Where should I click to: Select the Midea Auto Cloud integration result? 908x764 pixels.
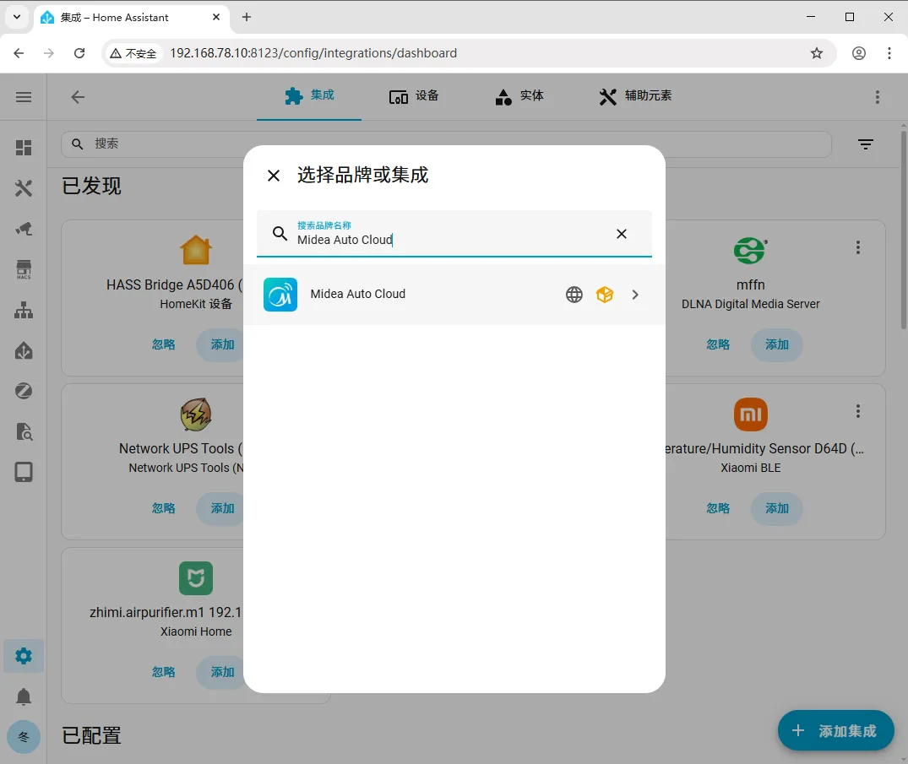click(x=454, y=295)
